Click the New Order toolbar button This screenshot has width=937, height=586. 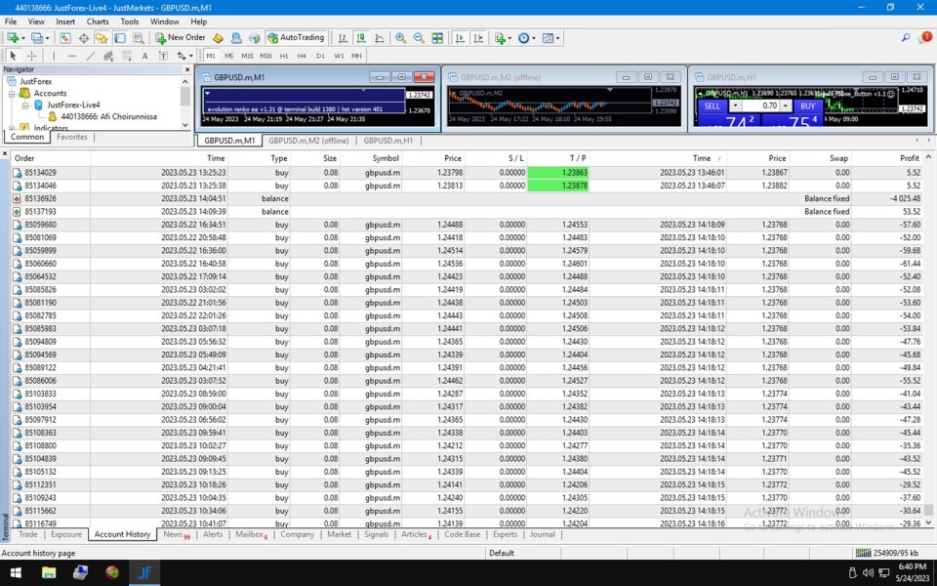pos(181,38)
